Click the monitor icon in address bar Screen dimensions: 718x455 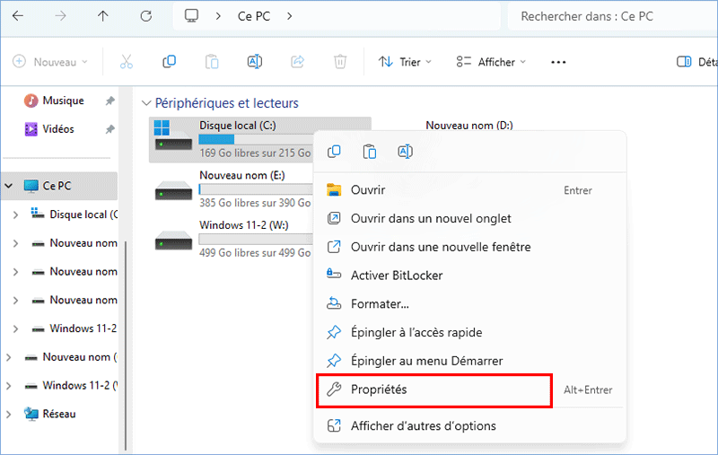click(x=191, y=16)
